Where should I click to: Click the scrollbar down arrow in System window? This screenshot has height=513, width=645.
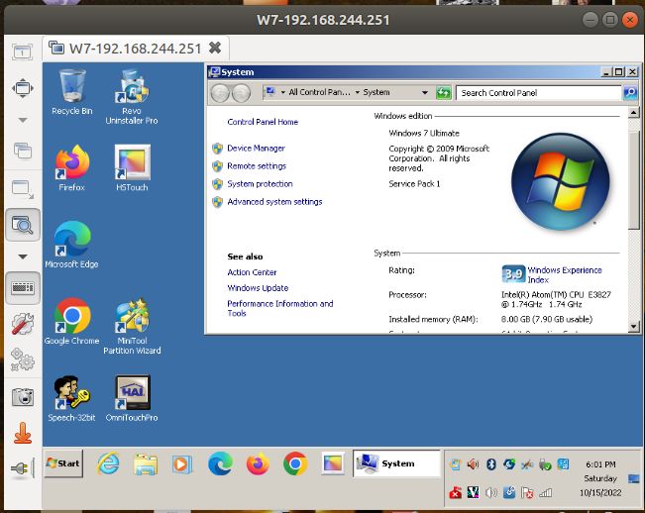point(633,327)
